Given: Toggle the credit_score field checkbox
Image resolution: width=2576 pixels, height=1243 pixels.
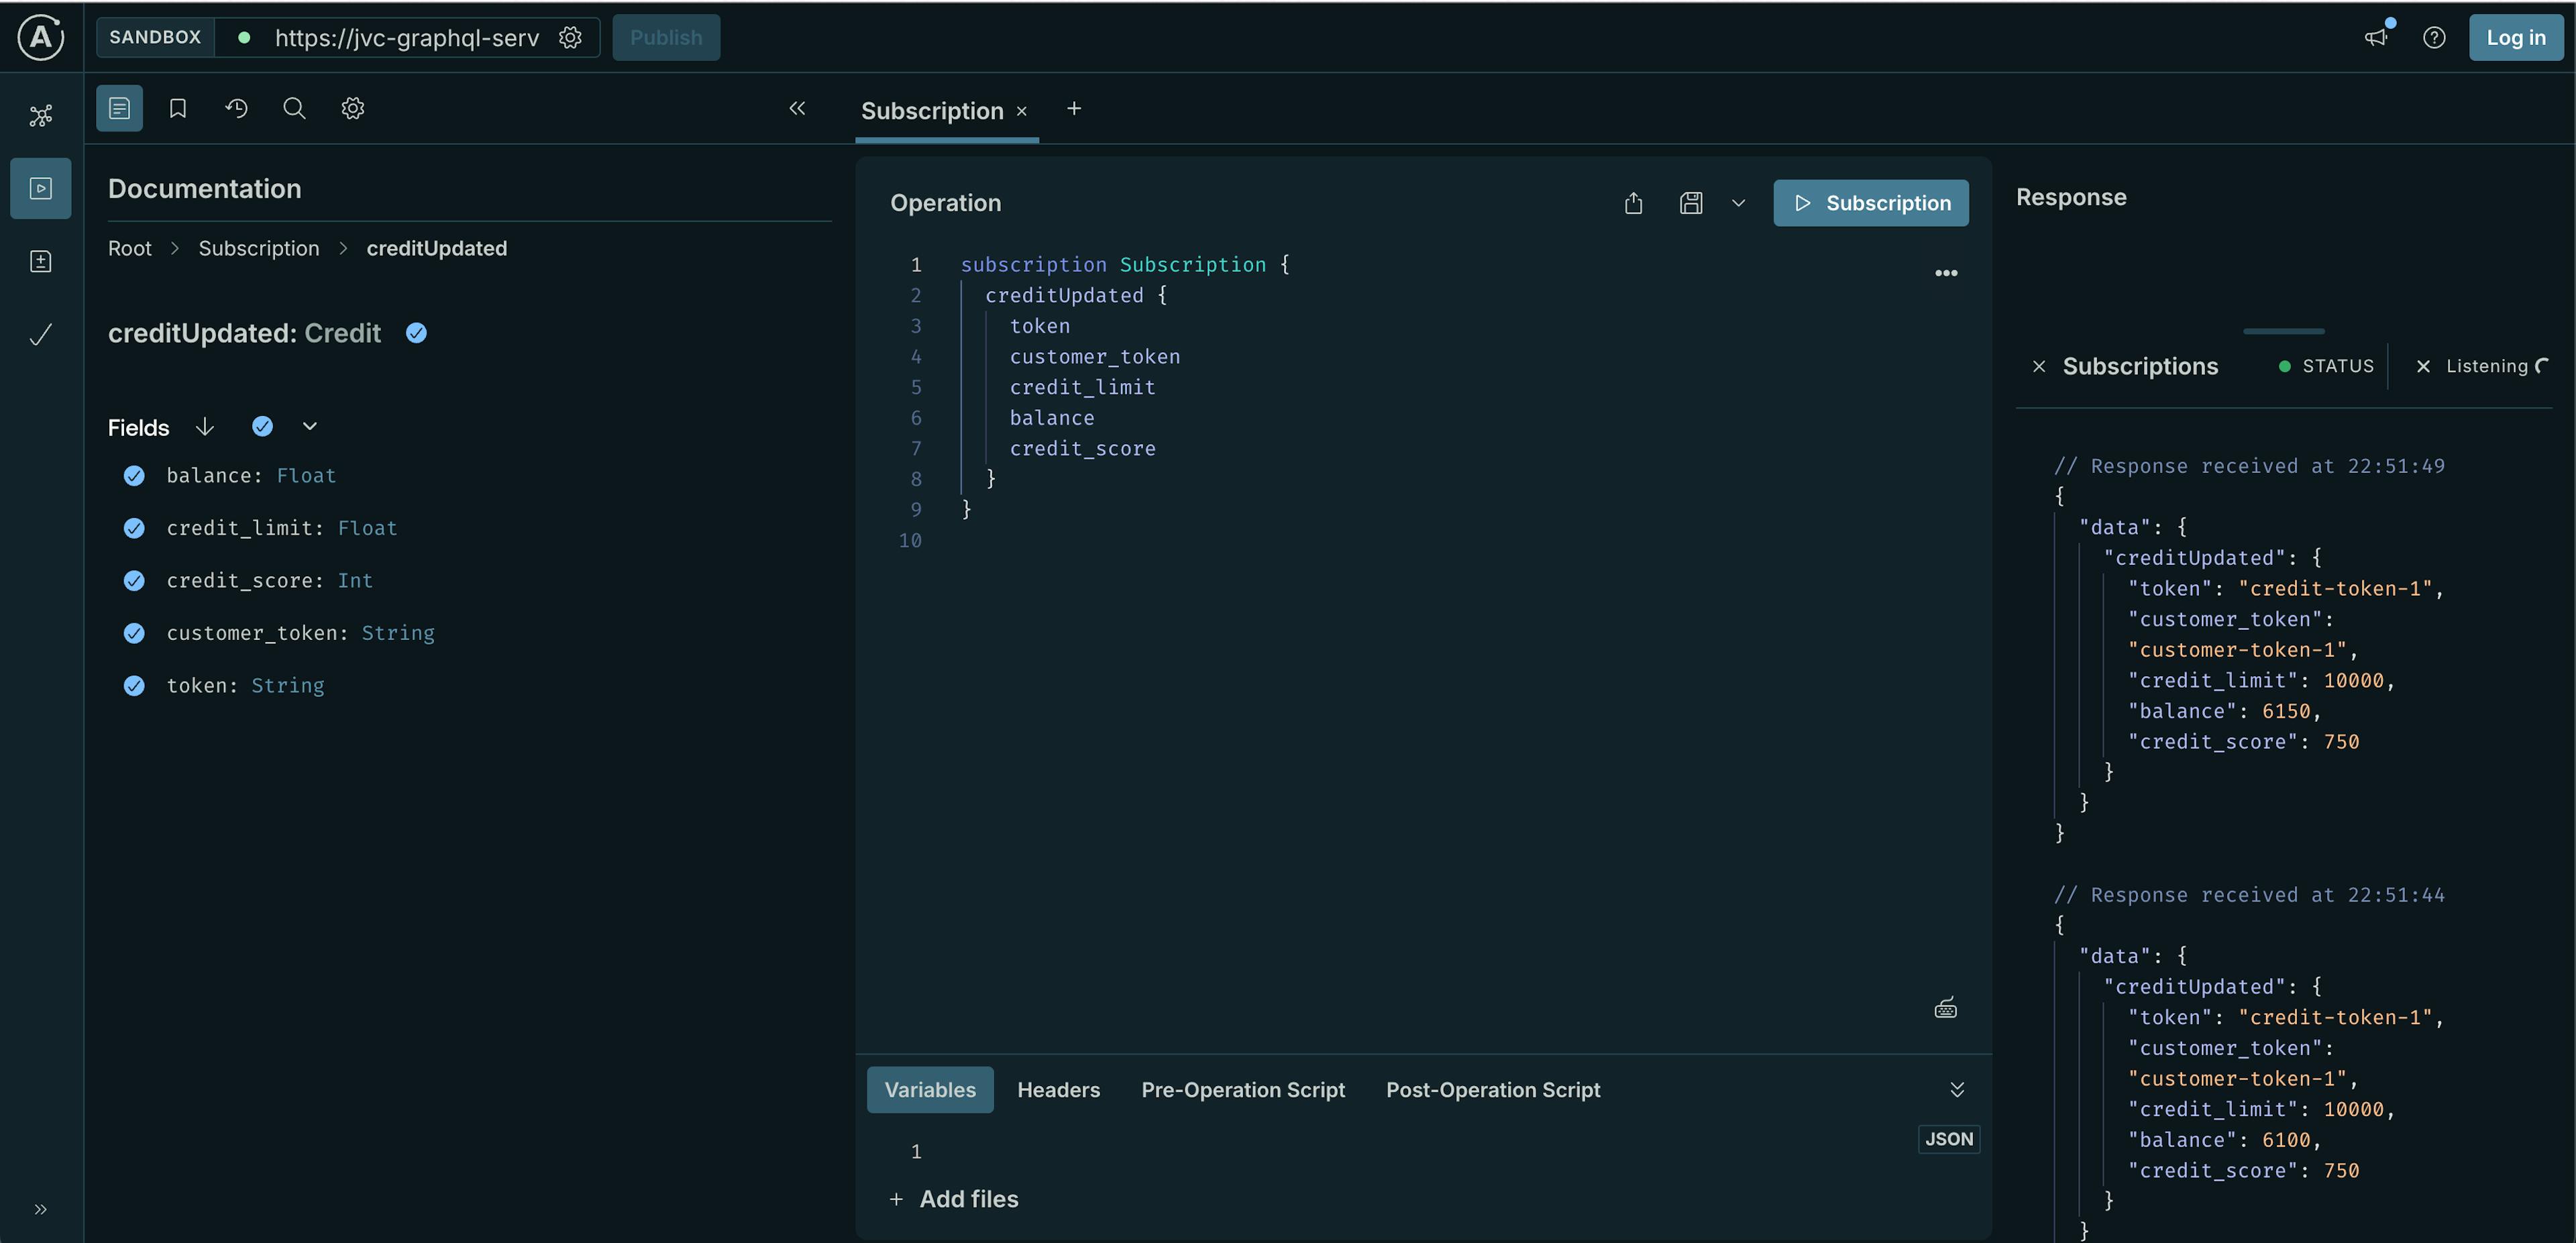Looking at the screenshot, I should pos(134,581).
